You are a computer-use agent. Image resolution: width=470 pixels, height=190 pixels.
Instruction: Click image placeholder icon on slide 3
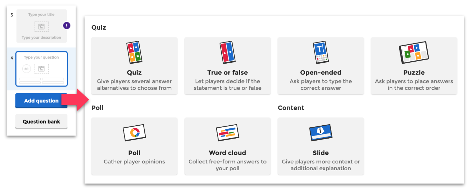[x=41, y=27]
